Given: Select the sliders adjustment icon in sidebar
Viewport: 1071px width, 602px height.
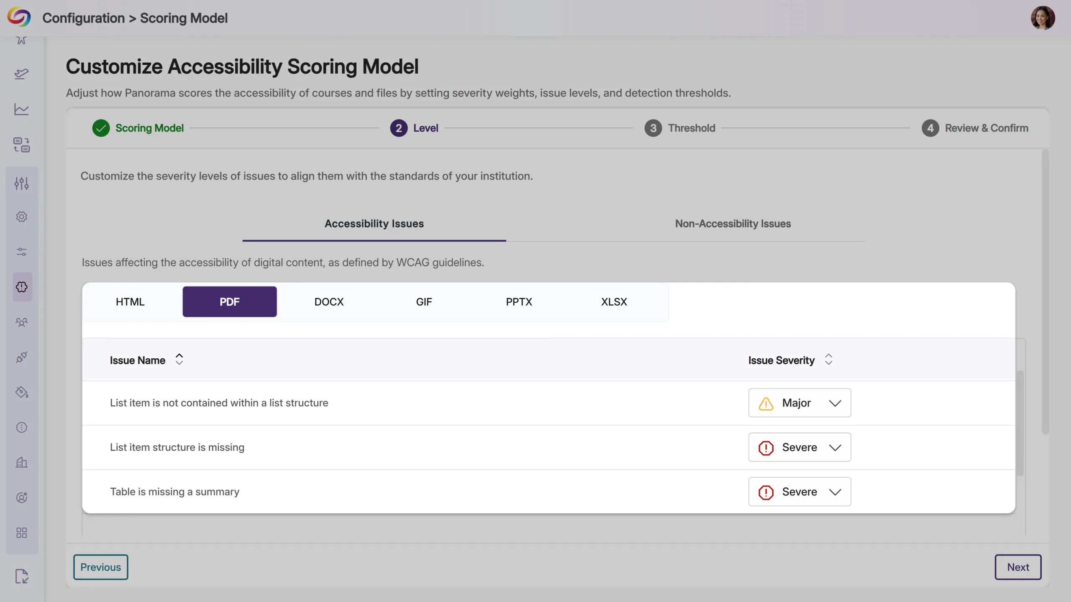Looking at the screenshot, I should click(22, 183).
